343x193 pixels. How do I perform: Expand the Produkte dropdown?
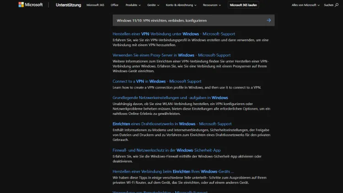(x=133, y=5)
